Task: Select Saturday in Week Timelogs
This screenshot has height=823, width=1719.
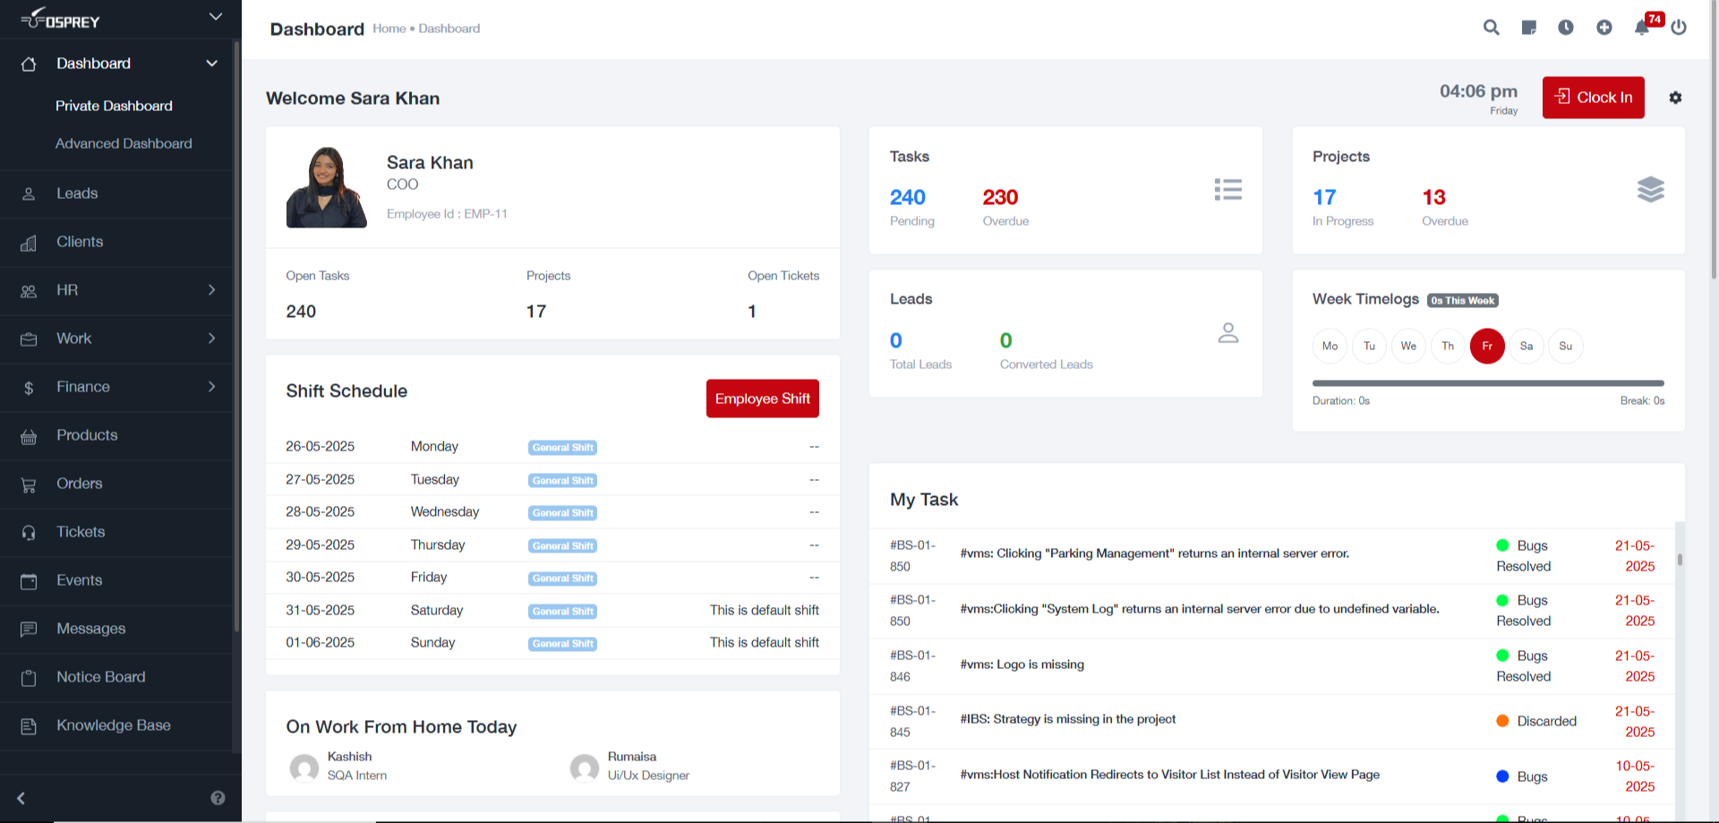Action: pyautogui.click(x=1527, y=347)
